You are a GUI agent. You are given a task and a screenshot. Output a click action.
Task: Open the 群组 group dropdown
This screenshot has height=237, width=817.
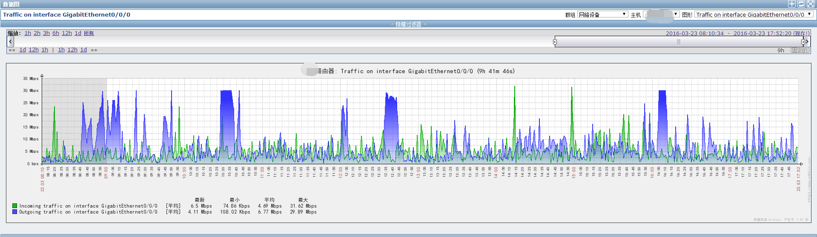(x=602, y=14)
